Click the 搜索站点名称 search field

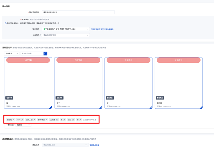point(32,53)
